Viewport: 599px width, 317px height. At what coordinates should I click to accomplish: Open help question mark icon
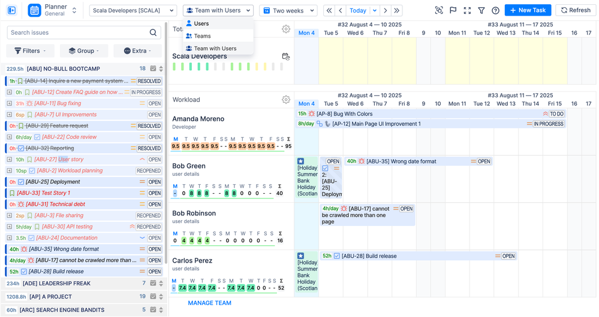pos(495,11)
